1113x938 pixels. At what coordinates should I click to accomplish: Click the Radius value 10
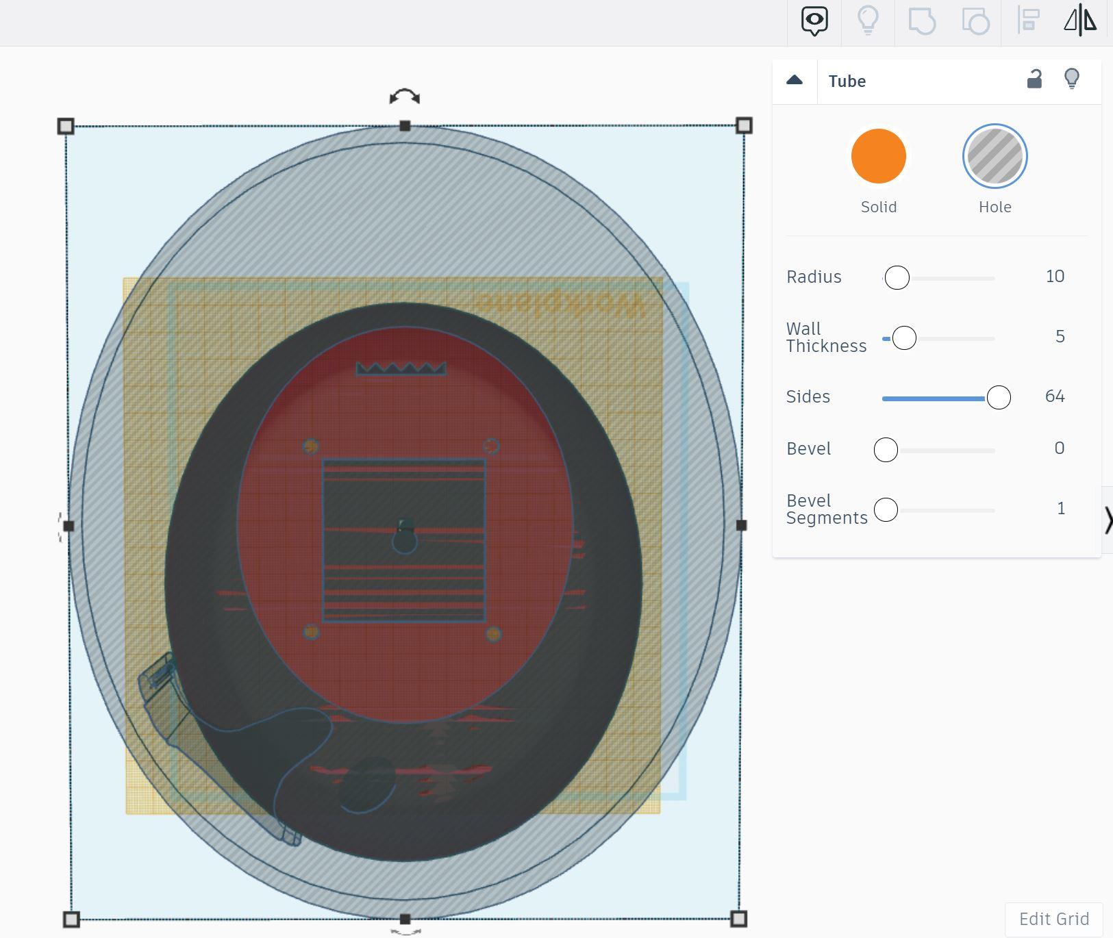[x=1055, y=276]
